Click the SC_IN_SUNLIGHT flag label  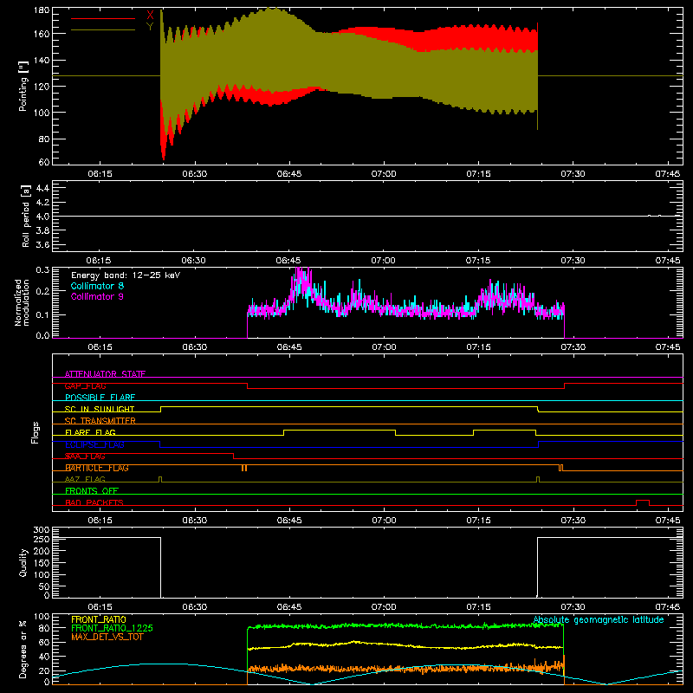100,409
